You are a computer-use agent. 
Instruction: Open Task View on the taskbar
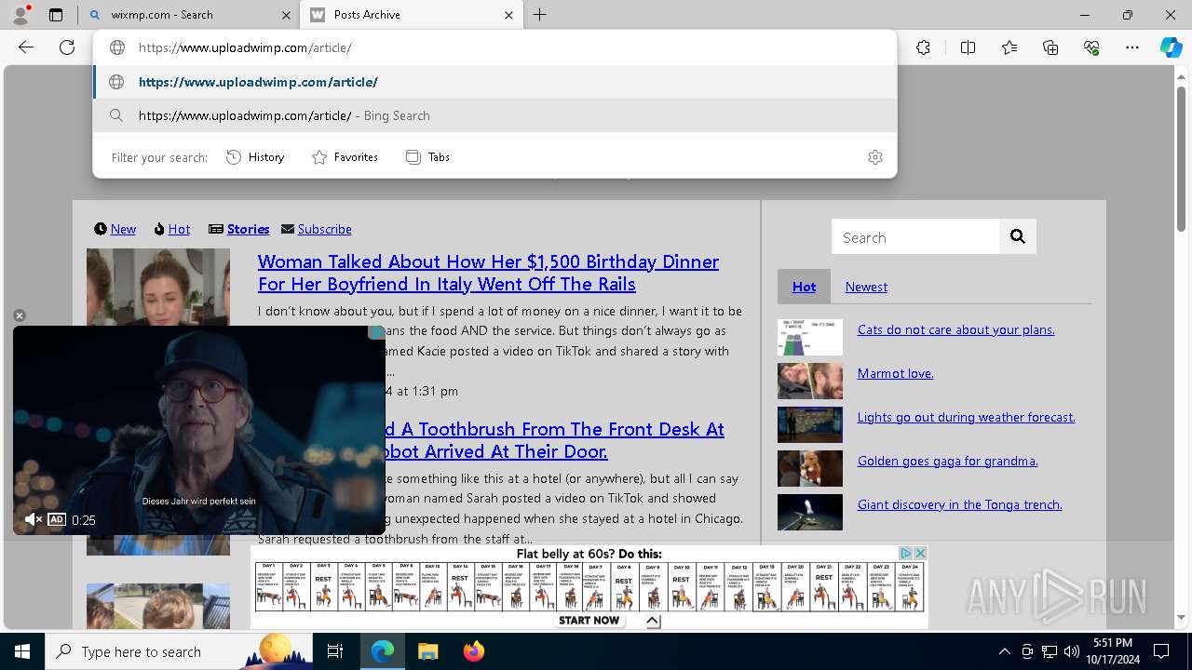[335, 651]
